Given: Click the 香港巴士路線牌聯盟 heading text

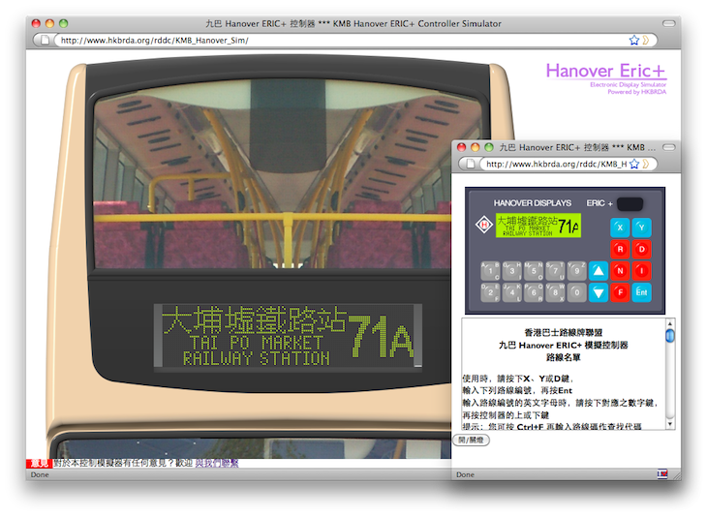Looking at the screenshot, I should coord(563,333).
